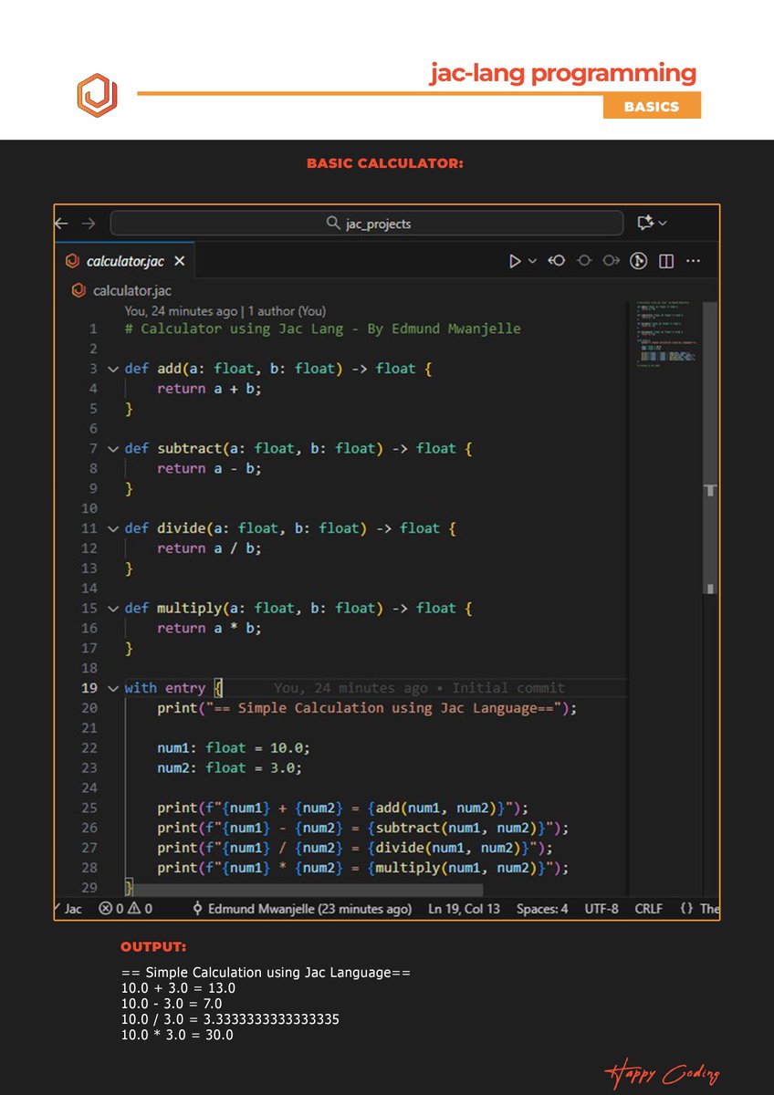Click the '24 minutes ago | 1 author' codelens
The width and height of the screenshot is (774, 1095).
(225, 311)
